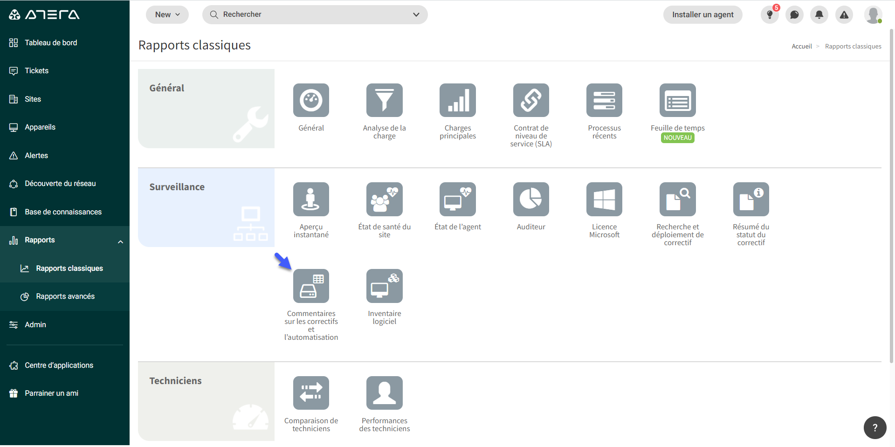Open the État de santé du site report
This screenshot has height=447, width=895.
[384, 199]
